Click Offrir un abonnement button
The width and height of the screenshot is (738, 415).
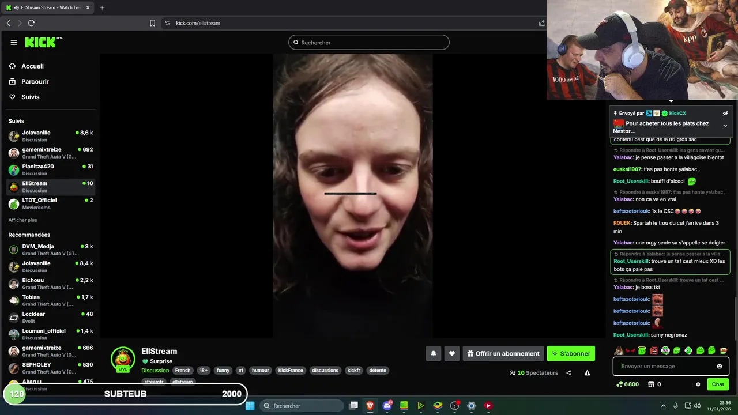click(503, 354)
